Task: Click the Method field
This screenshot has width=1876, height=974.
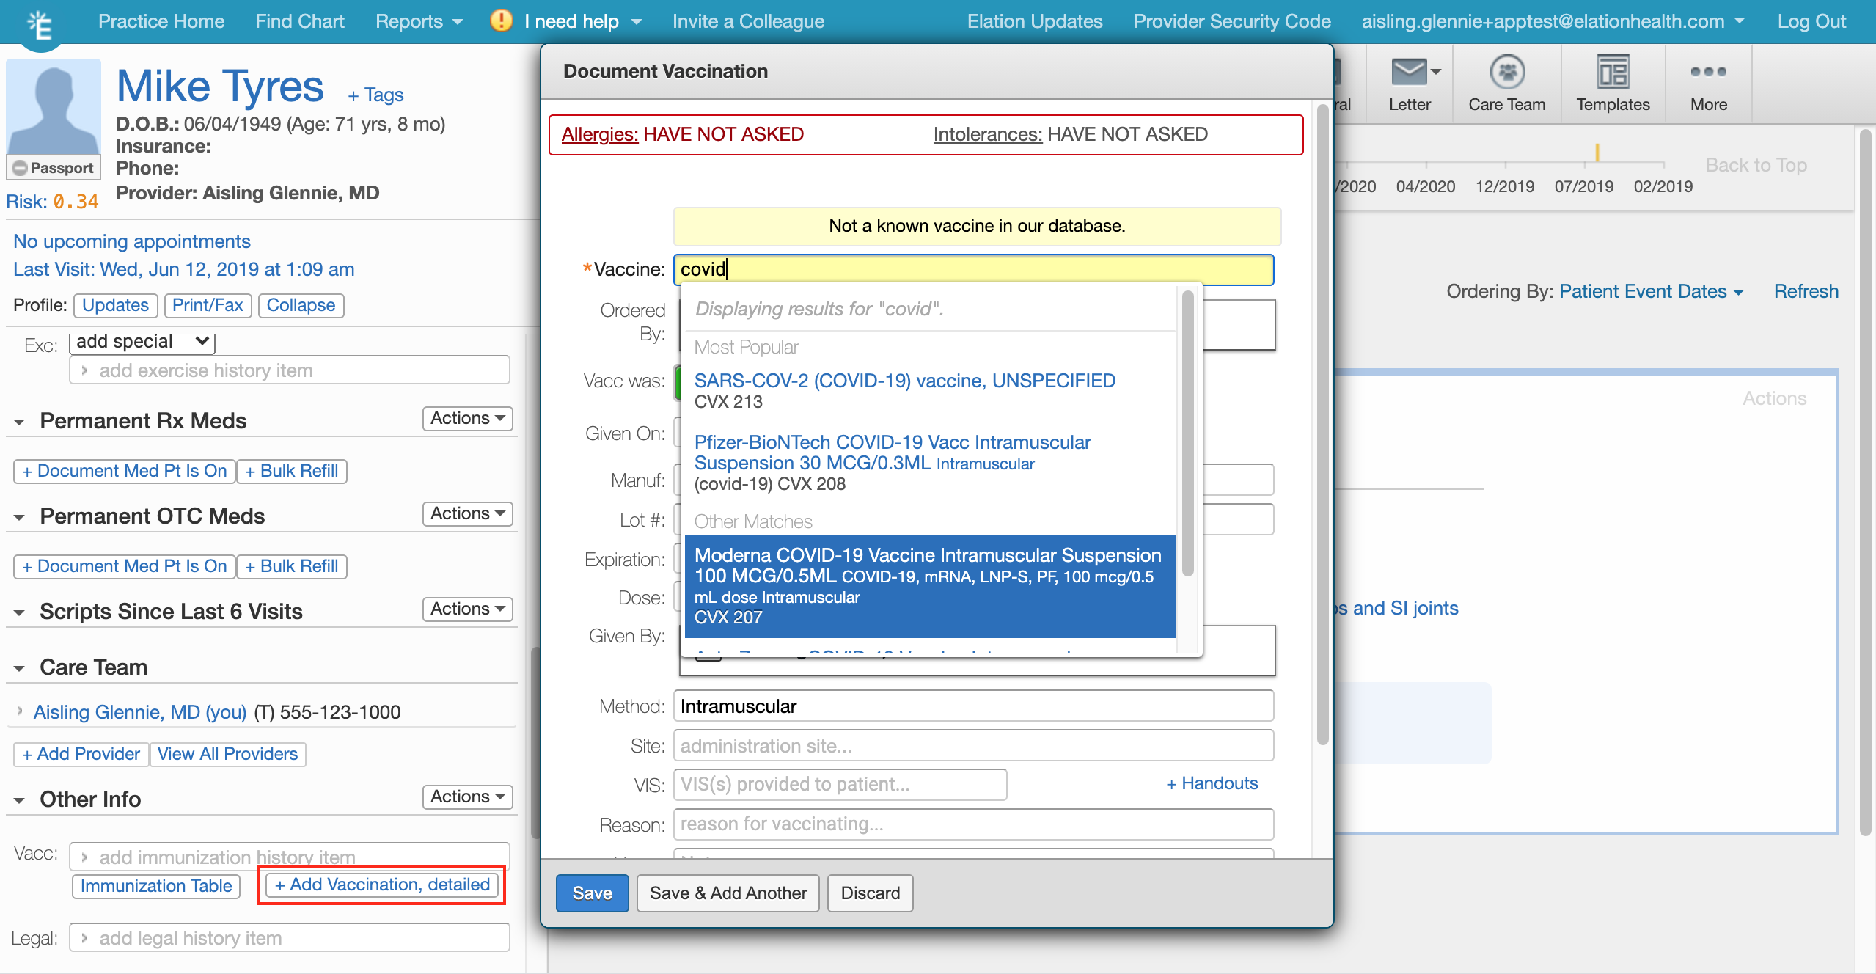Action: pyautogui.click(x=974, y=706)
